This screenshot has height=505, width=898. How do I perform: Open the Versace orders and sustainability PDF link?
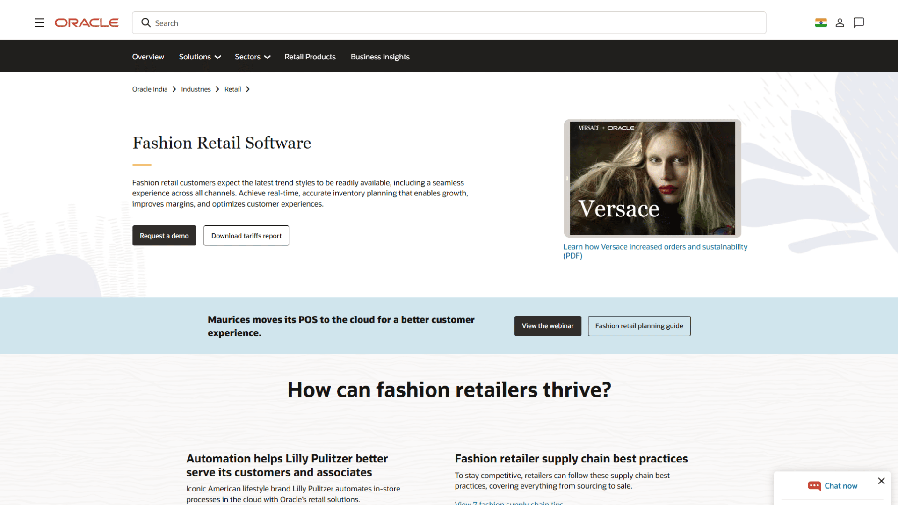[x=655, y=251]
